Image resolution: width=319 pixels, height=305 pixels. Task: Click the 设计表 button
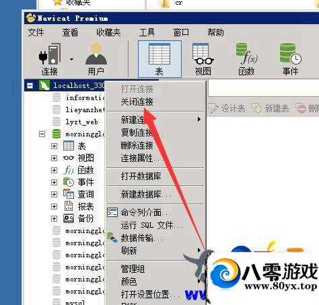pos(227,108)
